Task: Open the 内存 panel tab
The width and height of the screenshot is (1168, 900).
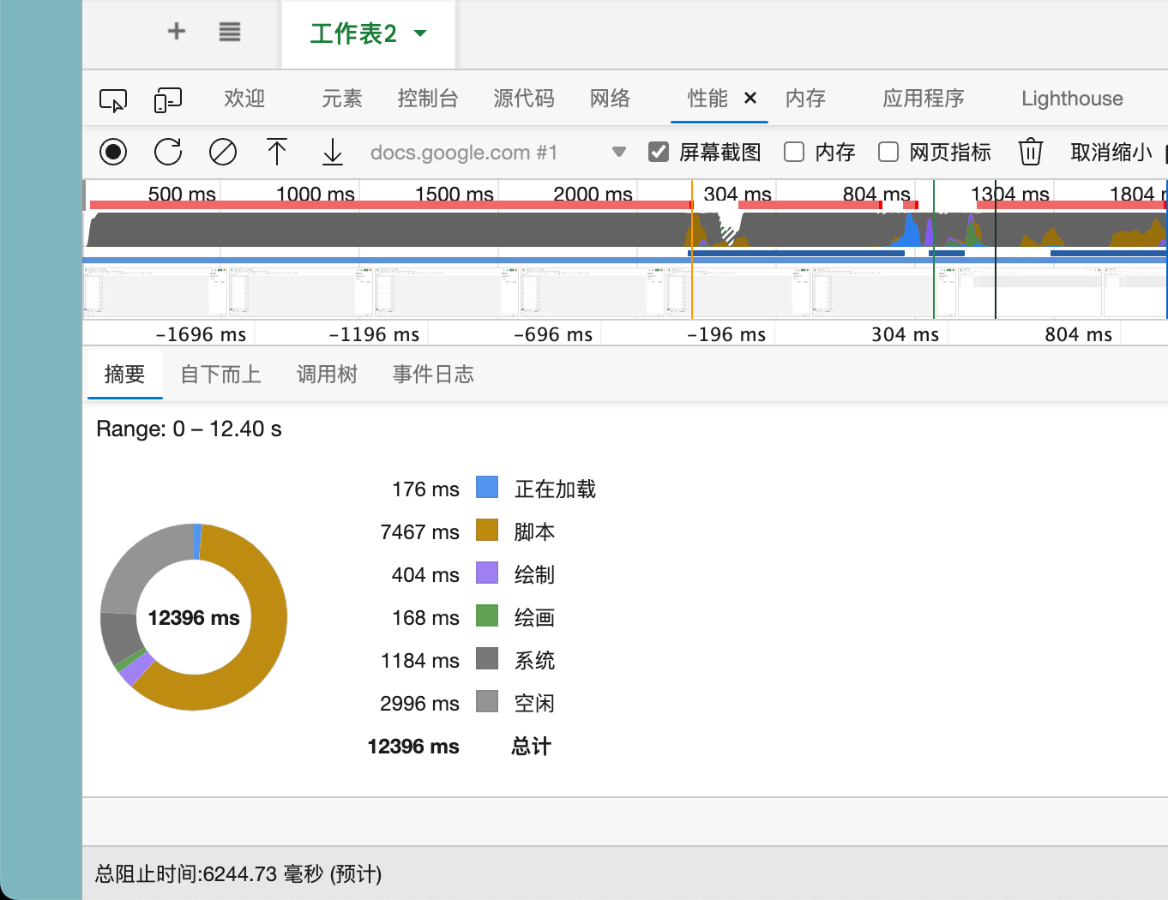Action: tap(806, 99)
